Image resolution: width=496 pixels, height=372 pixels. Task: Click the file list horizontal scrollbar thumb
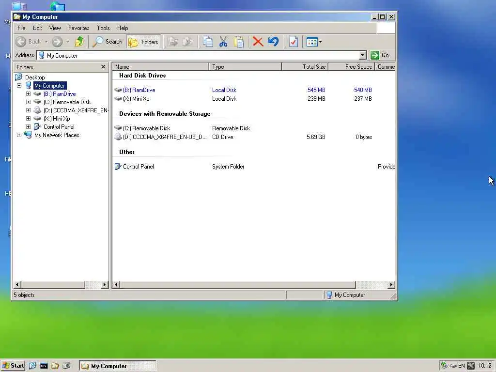pos(238,285)
